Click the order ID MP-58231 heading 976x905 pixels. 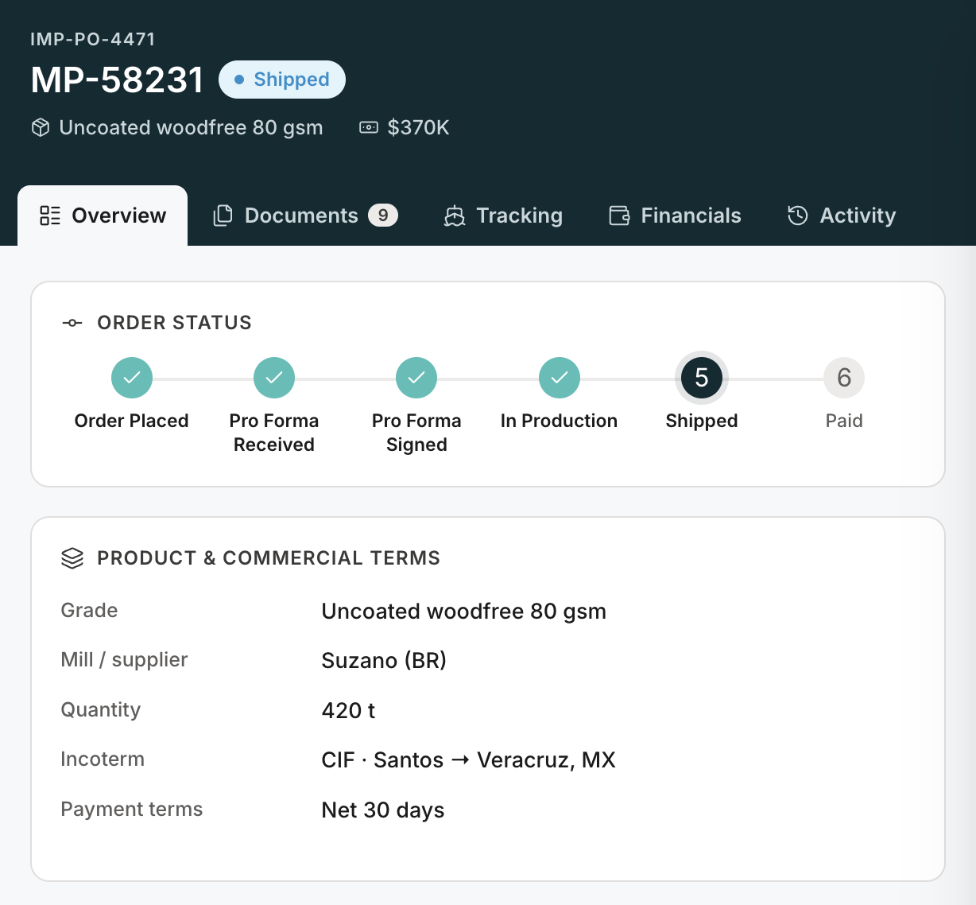117,80
